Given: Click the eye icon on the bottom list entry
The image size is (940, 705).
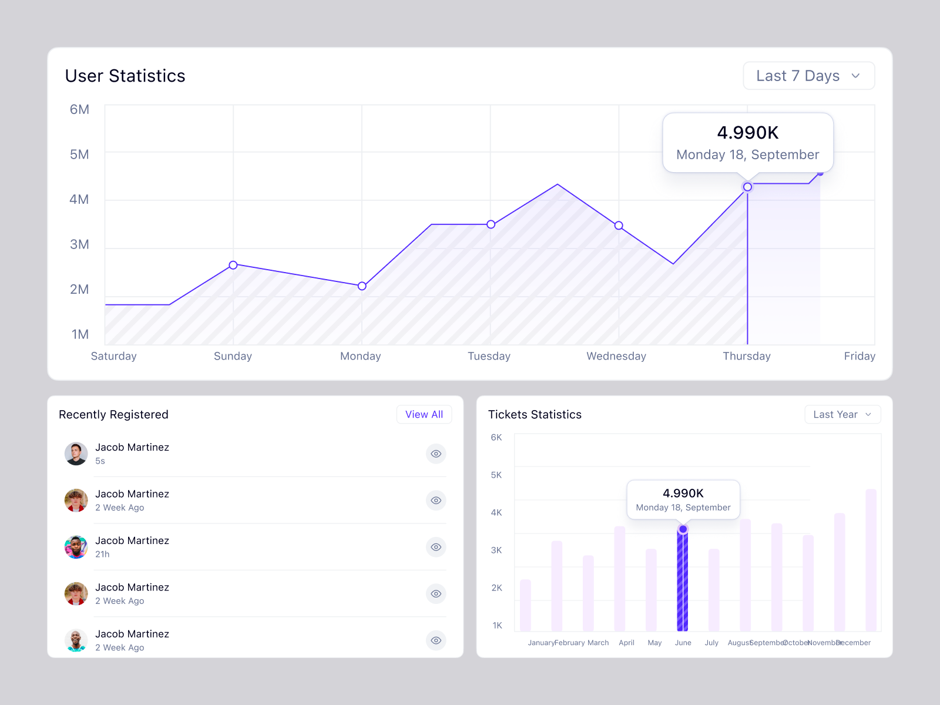Looking at the screenshot, I should [435, 640].
